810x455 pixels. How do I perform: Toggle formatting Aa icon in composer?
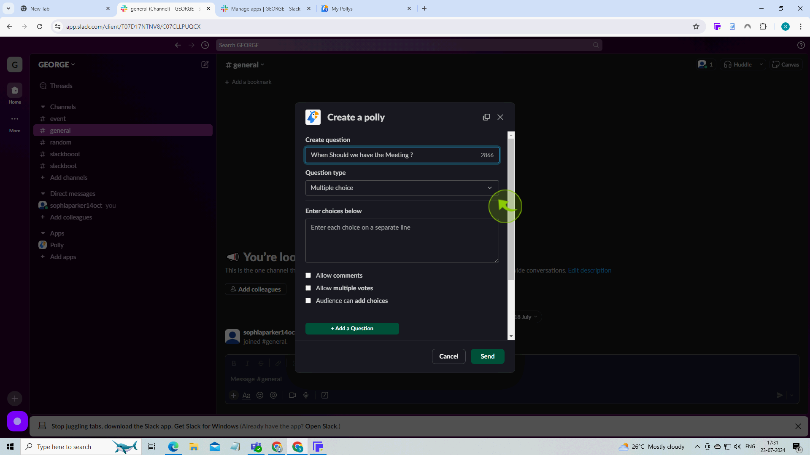click(246, 395)
